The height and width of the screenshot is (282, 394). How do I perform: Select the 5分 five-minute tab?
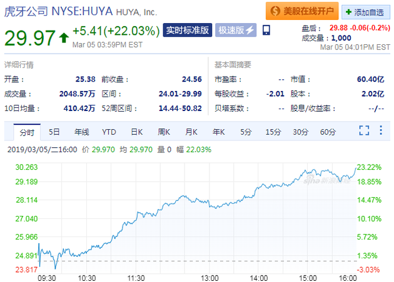point(246,132)
